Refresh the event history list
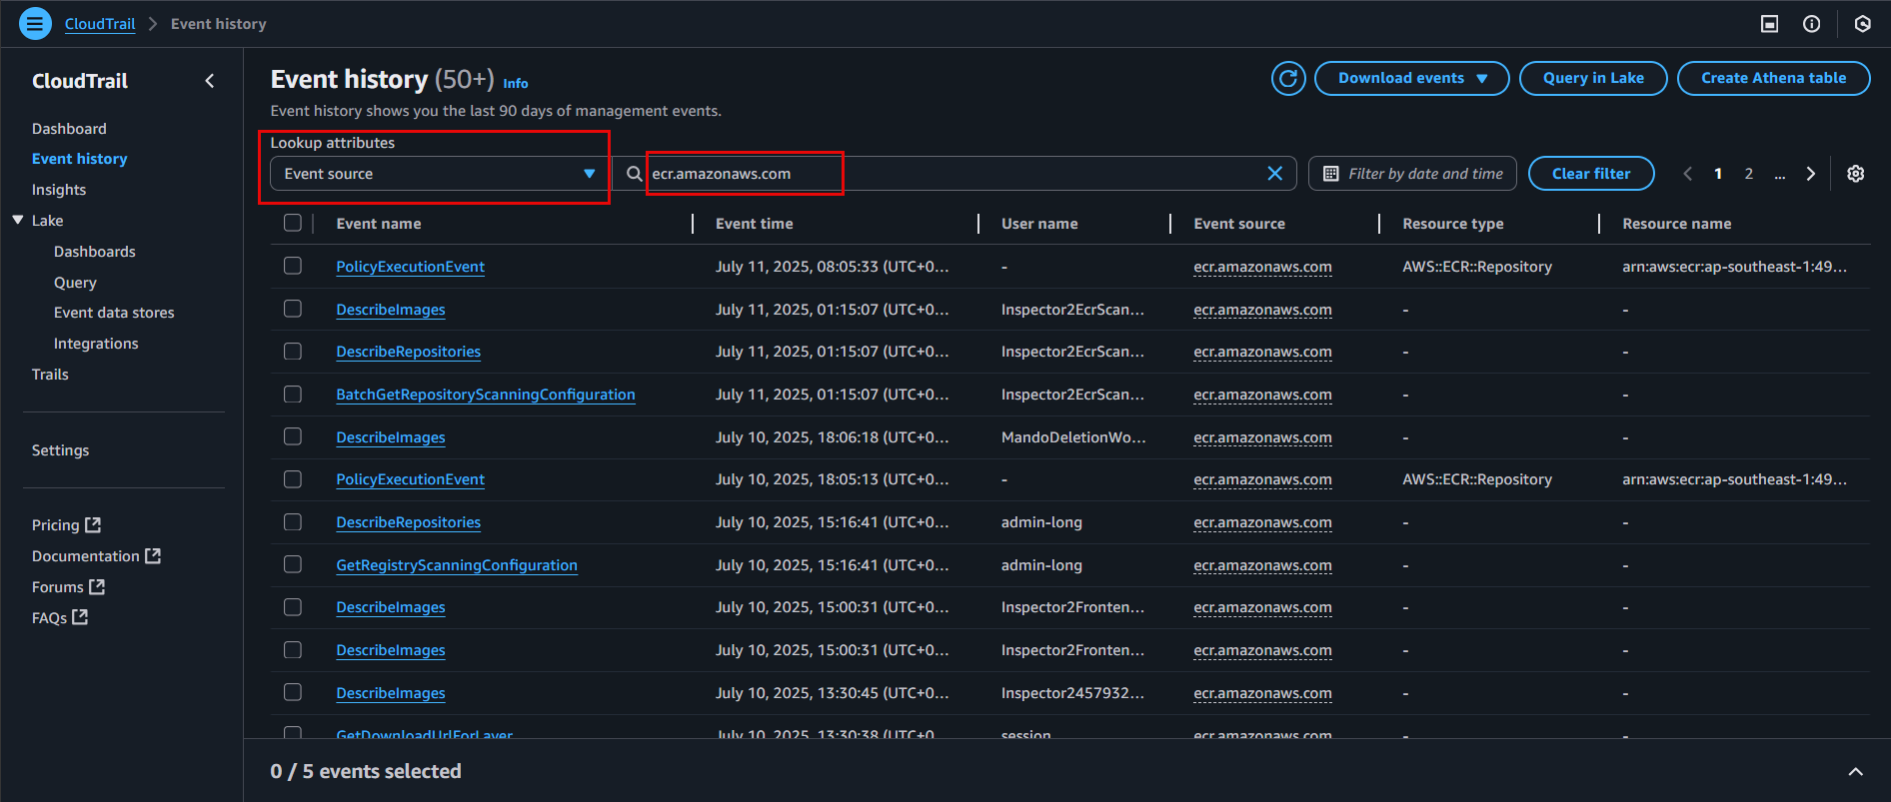1891x802 pixels. pos(1288,78)
